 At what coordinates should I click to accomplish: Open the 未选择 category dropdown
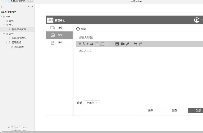click(92, 103)
